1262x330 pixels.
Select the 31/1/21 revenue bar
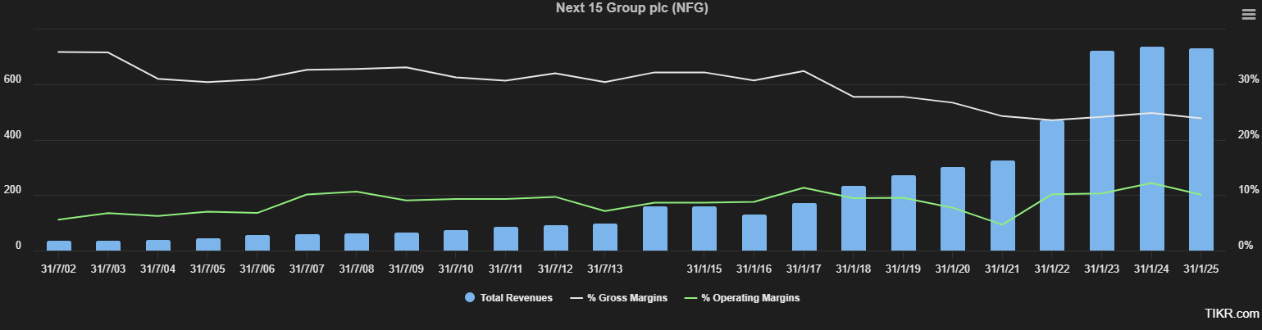coord(1003,206)
